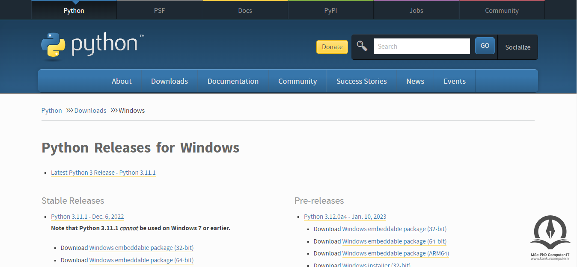Open Python 3.12.0a4 - Jan. 10, 2023 link
Image resolution: width=577 pixels, height=267 pixels.
tap(345, 217)
